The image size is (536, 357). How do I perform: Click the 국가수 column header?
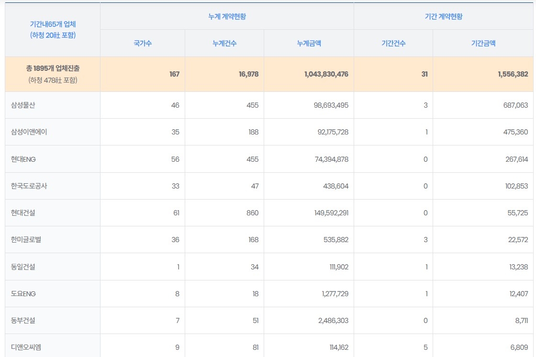coord(143,44)
